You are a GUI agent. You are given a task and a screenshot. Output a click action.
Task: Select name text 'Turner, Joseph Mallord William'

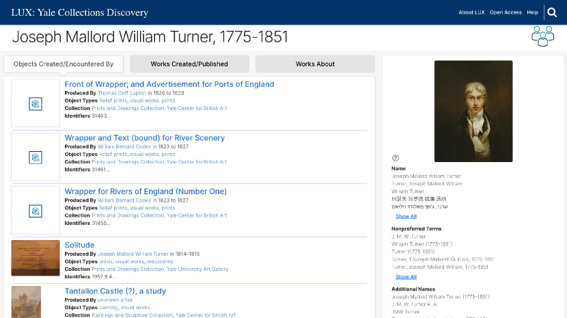(x=427, y=184)
